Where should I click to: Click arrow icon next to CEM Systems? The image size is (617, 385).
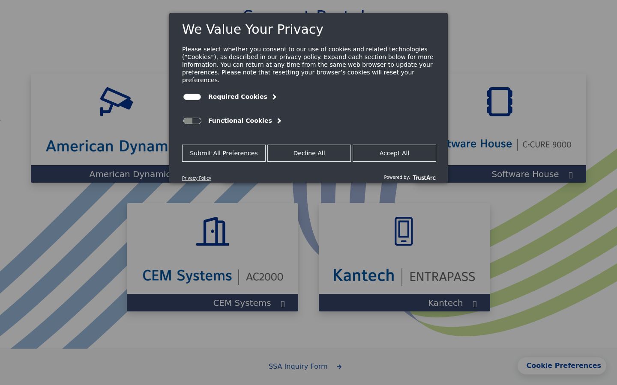[283, 304]
